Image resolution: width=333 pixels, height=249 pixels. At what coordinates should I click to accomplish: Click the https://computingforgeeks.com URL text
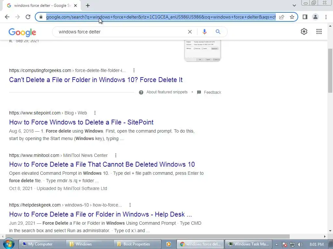(x=40, y=70)
